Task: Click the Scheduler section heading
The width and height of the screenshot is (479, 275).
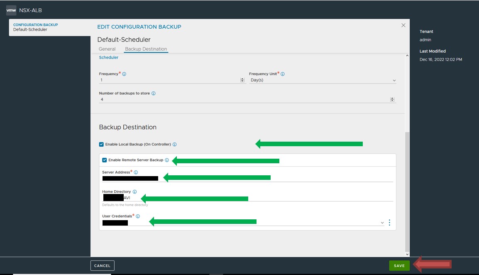Action: click(x=108, y=57)
